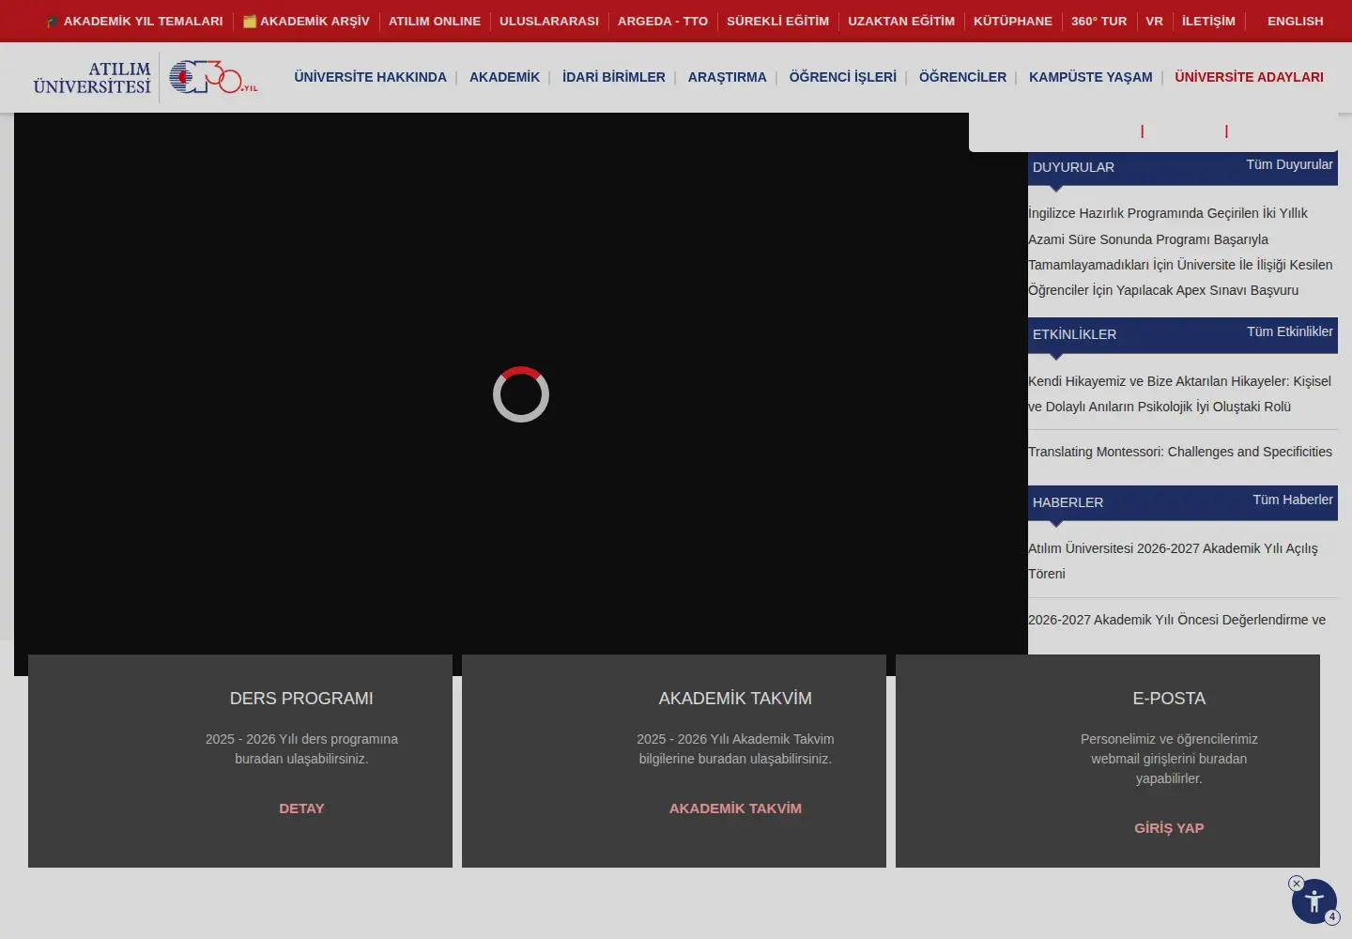Go to Atılım Online
This screenshot has width=1352, height=939.
pyautogui.click(x=435, y=21)
